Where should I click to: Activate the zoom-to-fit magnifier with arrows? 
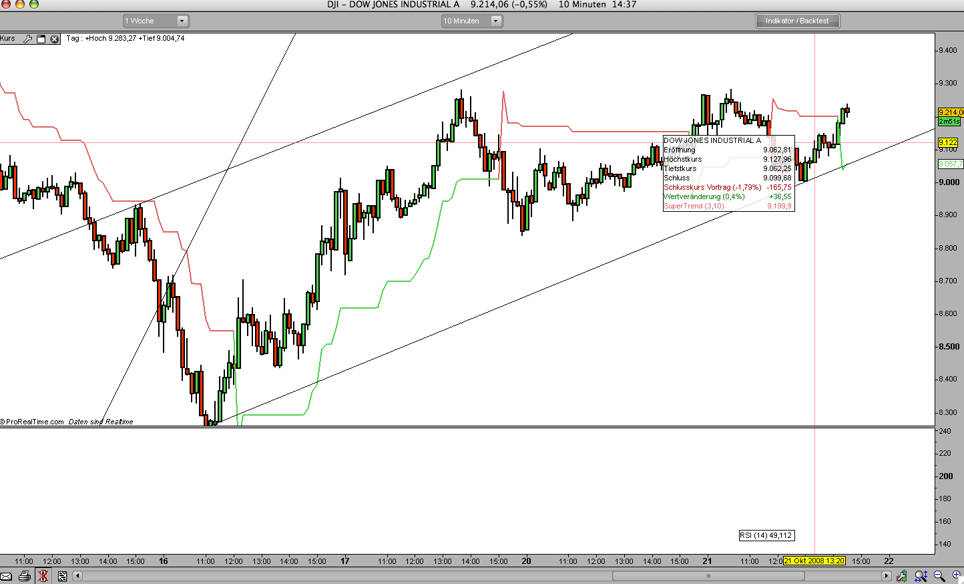921,576
